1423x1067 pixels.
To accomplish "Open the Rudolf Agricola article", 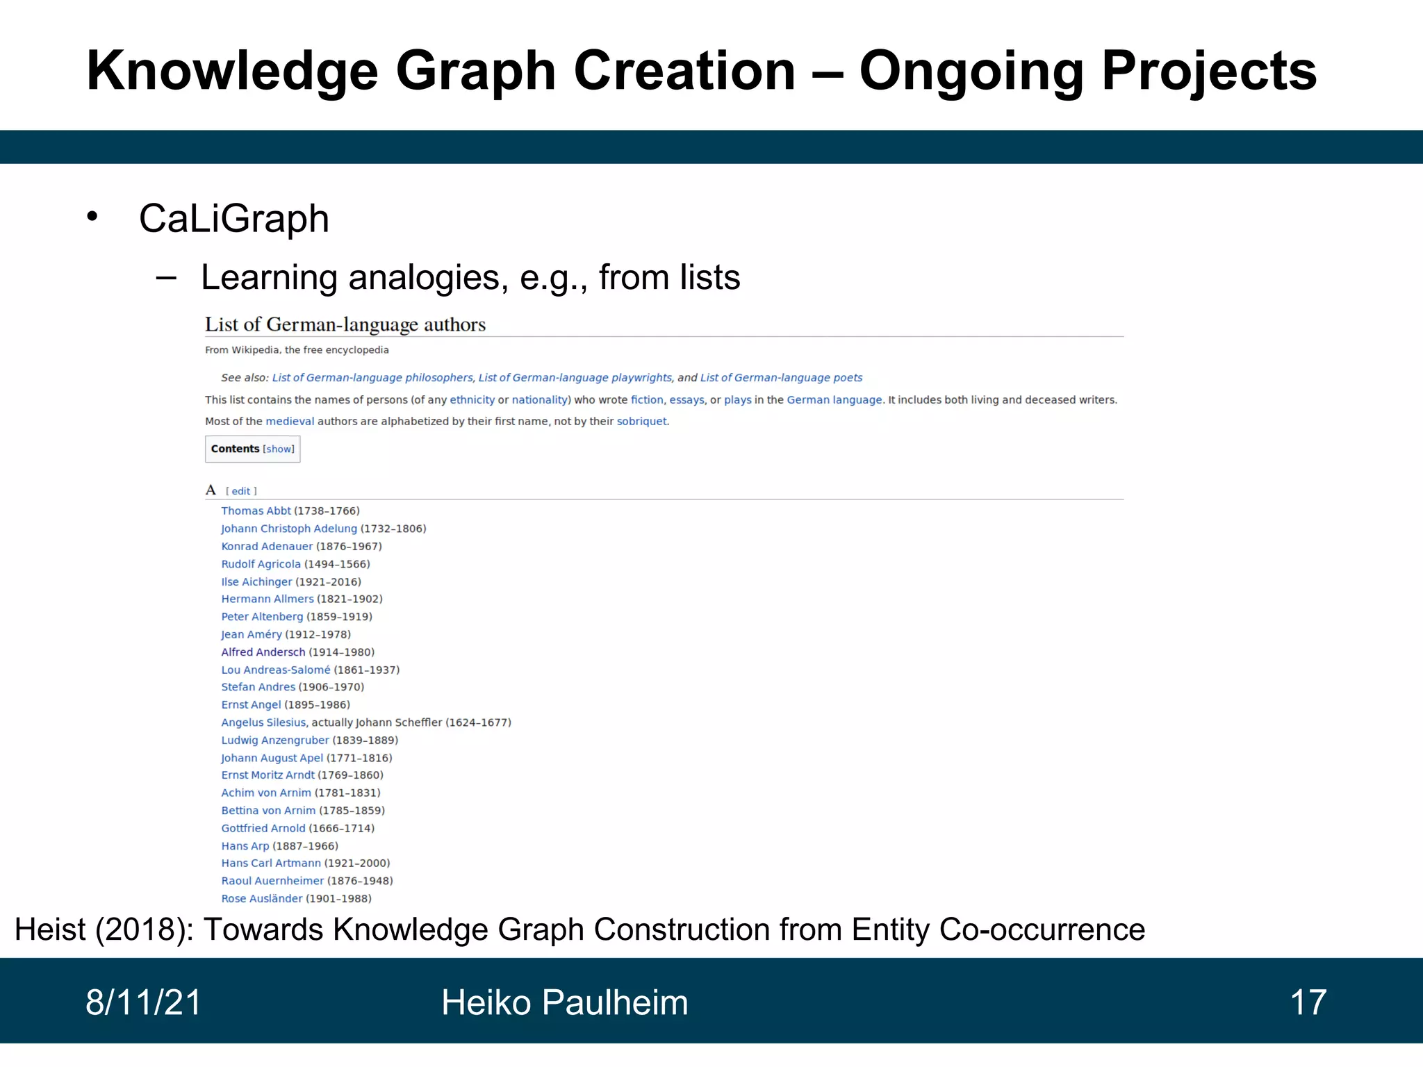I will 261,564.
